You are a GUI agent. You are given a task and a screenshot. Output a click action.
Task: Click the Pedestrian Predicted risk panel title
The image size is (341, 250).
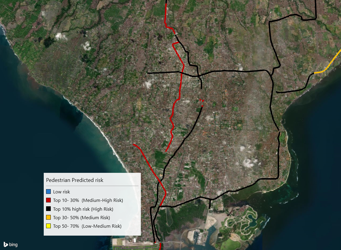point(75,180)
